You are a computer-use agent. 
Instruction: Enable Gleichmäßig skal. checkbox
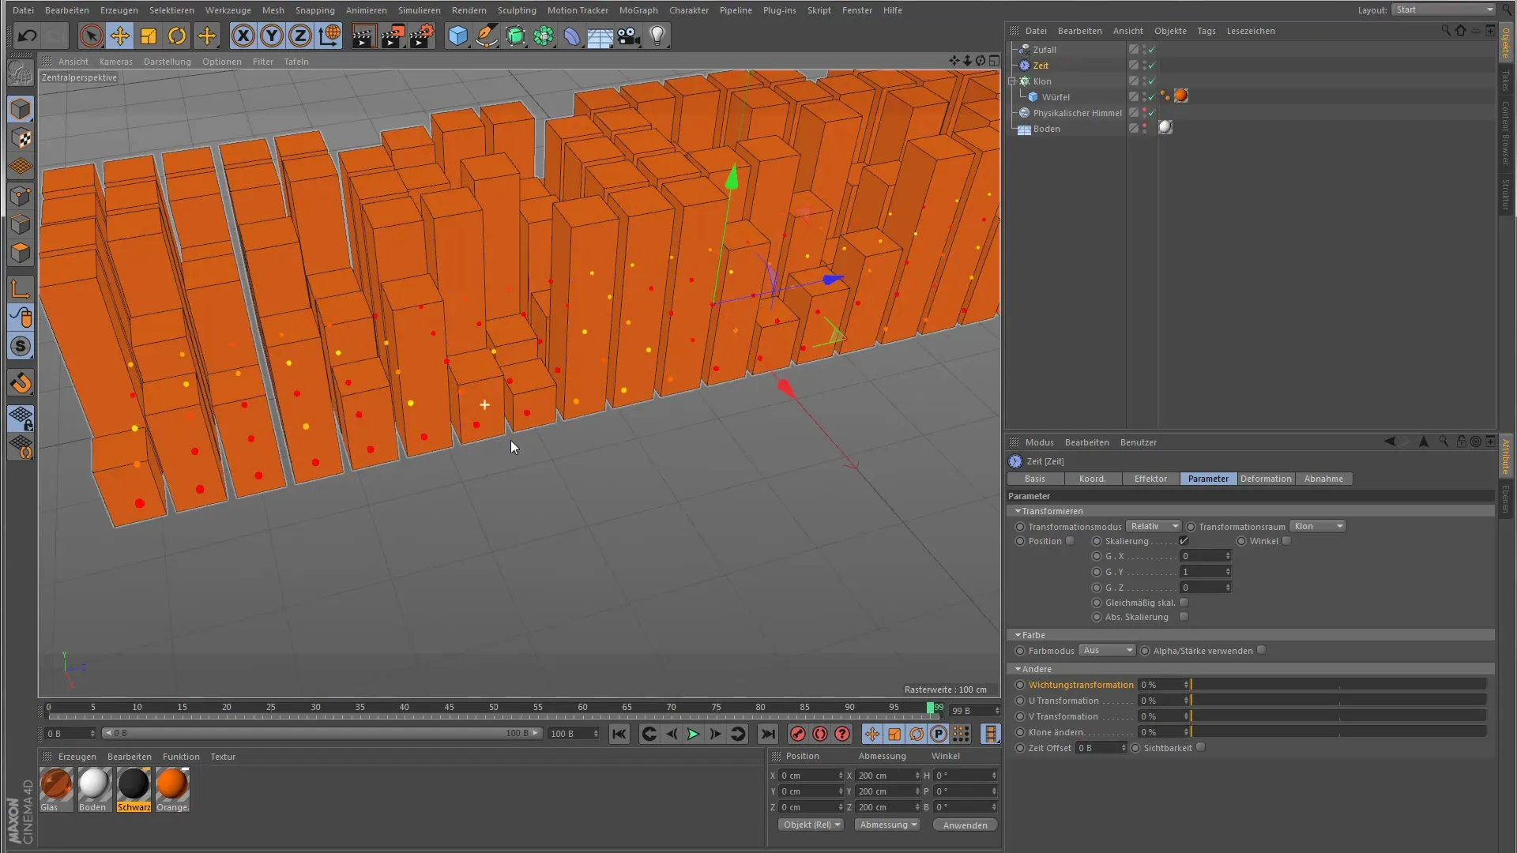pos(1184,603)
